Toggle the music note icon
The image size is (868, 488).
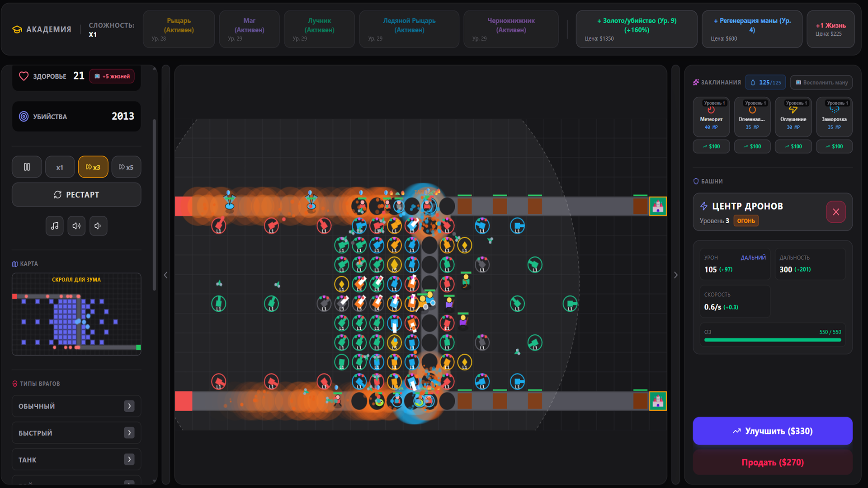coord(55,225)
